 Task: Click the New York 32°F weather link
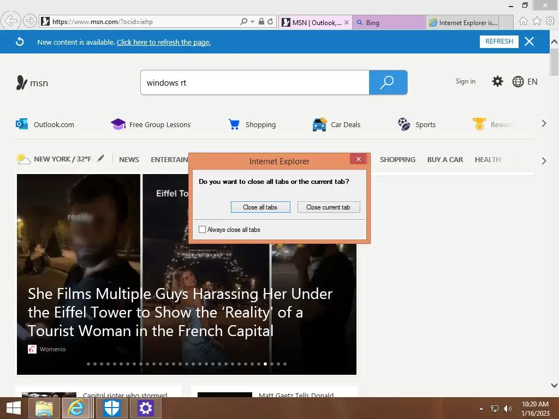tap(54, 159)
